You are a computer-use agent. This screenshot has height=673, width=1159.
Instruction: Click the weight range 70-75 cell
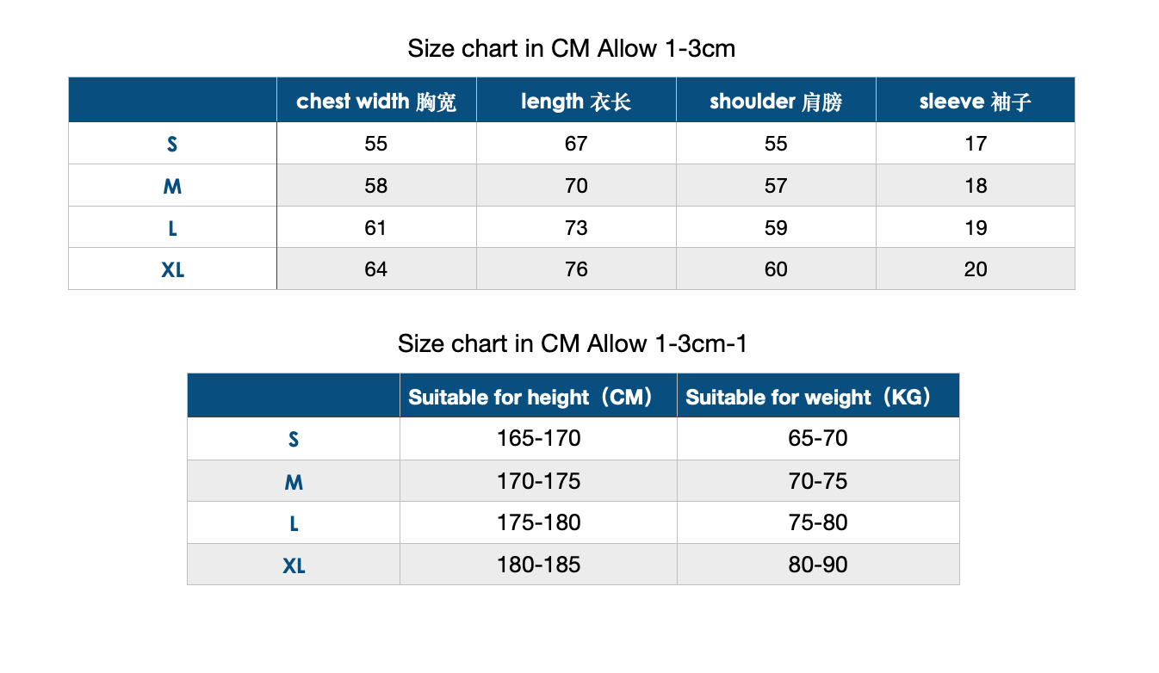pyautogui.click(x=818, y=481)
